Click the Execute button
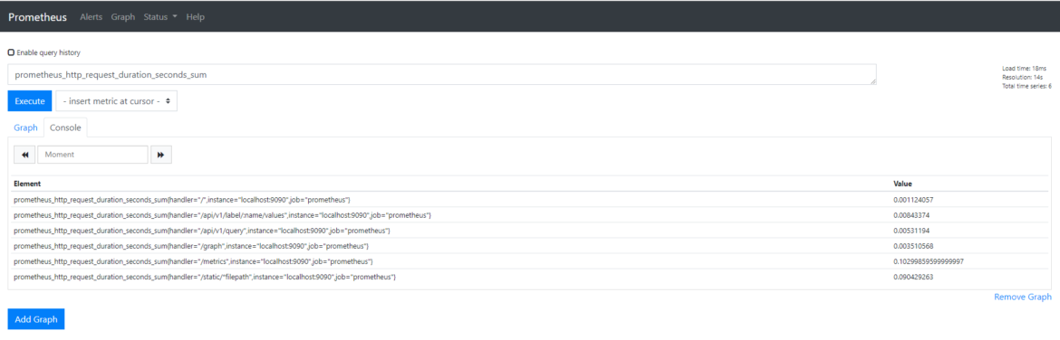Screen dimensions: 1060x340 pyautogui.click(x=30, y=101)
